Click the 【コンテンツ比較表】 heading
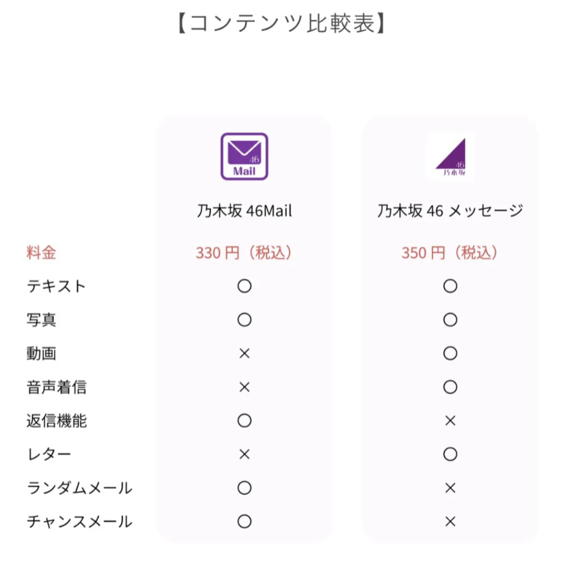The width and height of the screenshot is (575, 571). 282,23
